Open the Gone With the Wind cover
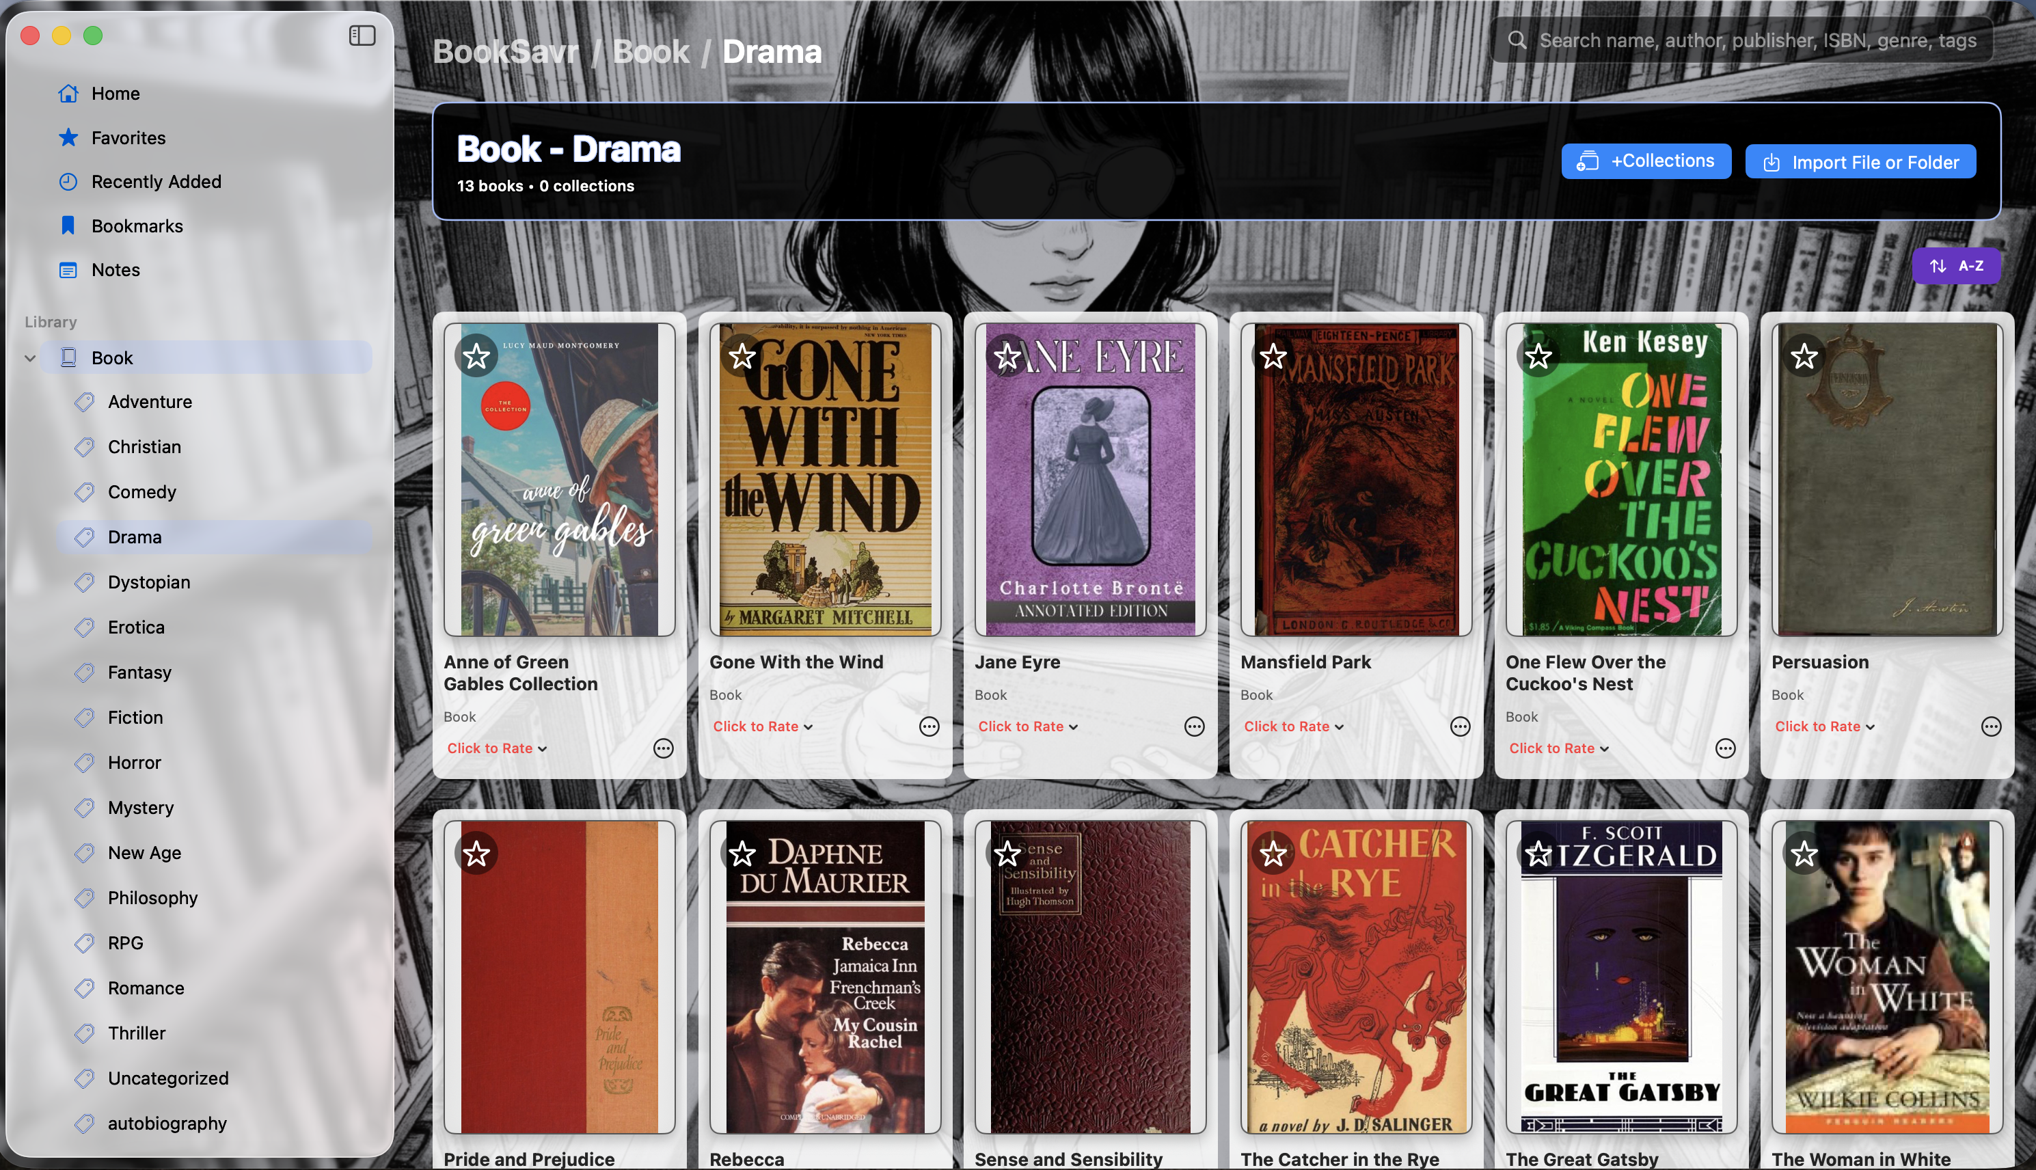The image size is (2036, 1170). 825,480
